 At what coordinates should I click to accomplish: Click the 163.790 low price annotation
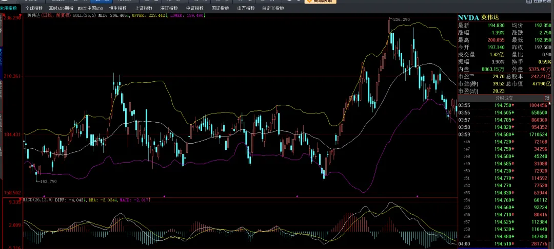coord(48,182)
